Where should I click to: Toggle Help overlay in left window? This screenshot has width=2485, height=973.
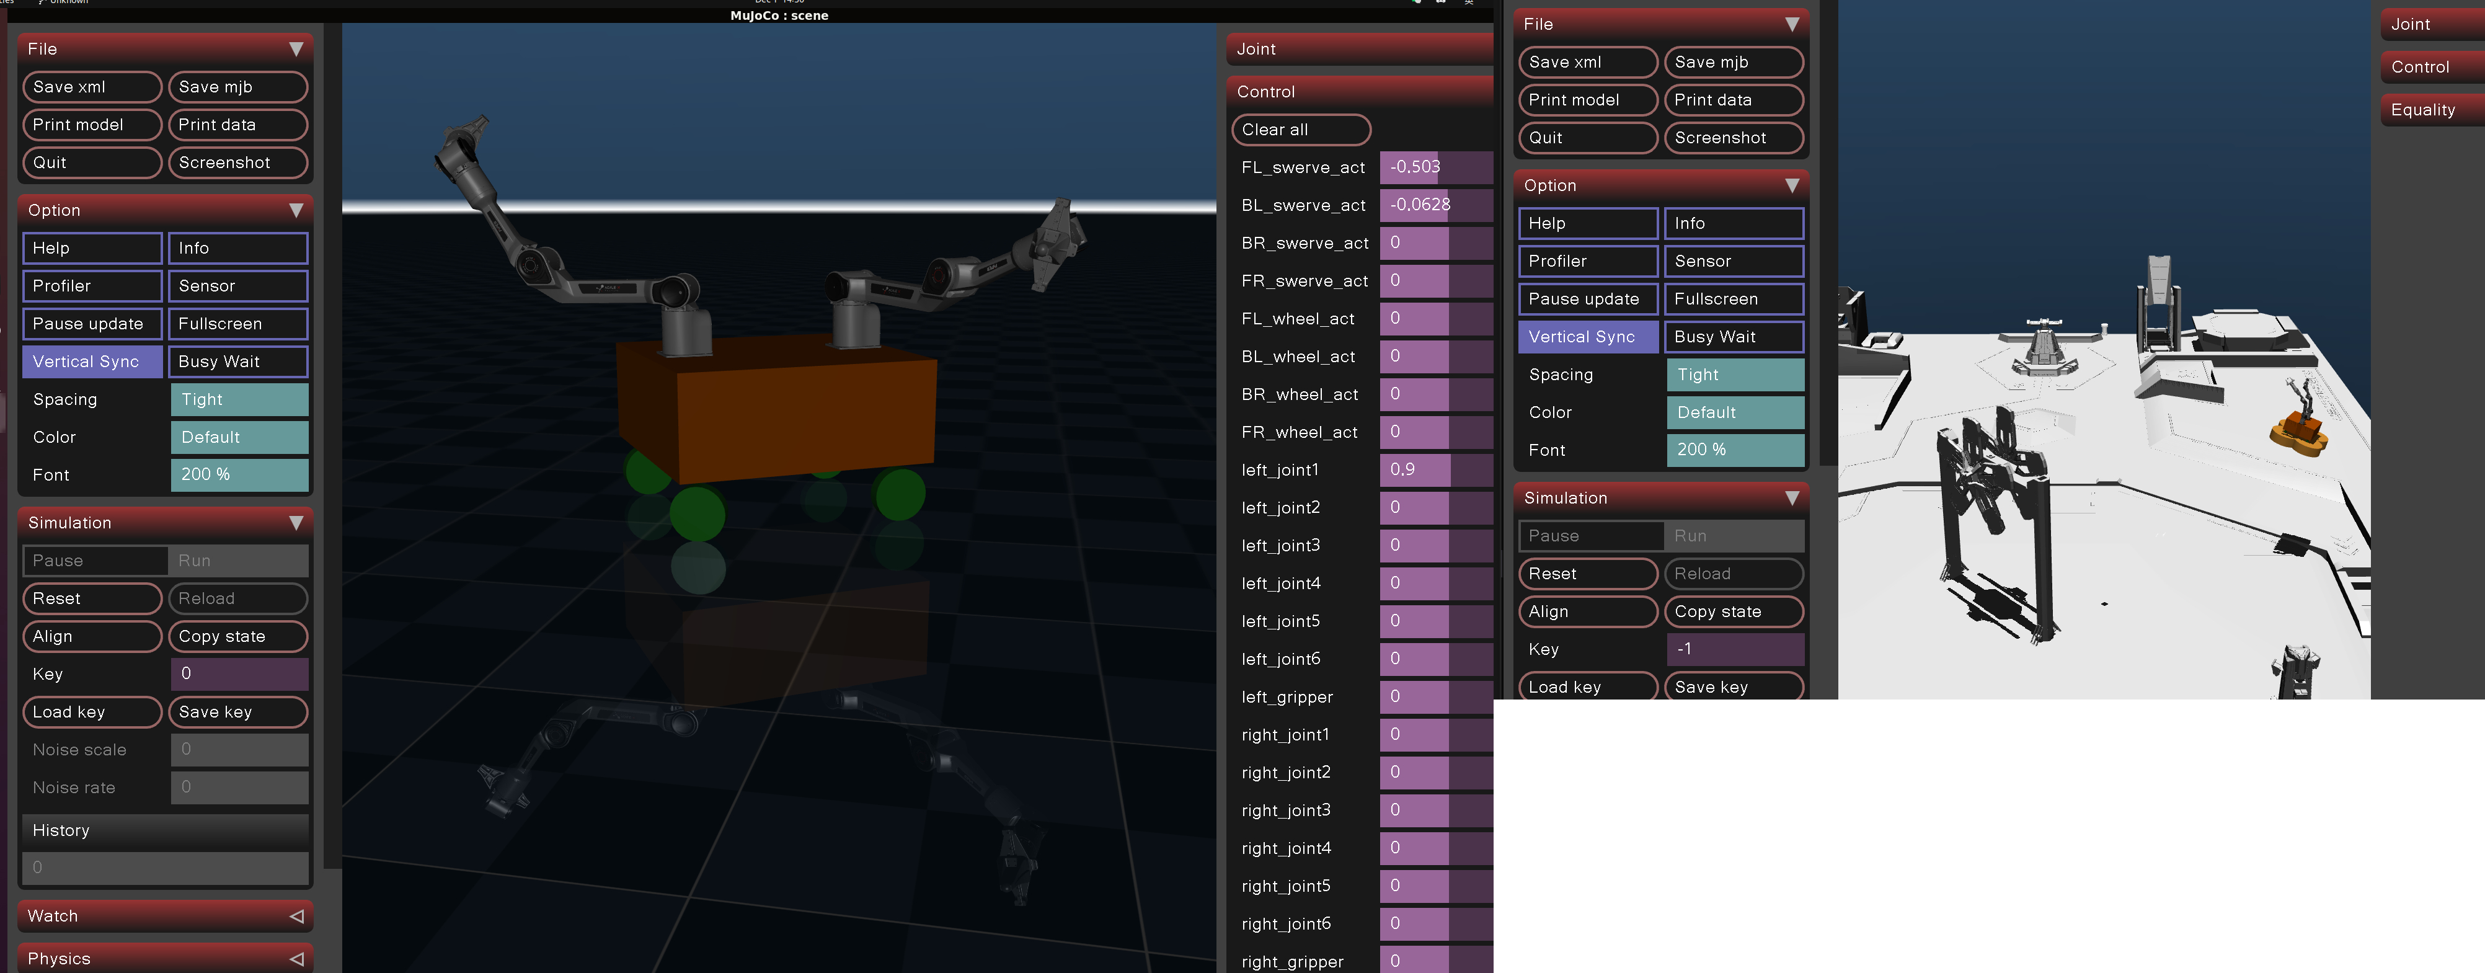92,248
